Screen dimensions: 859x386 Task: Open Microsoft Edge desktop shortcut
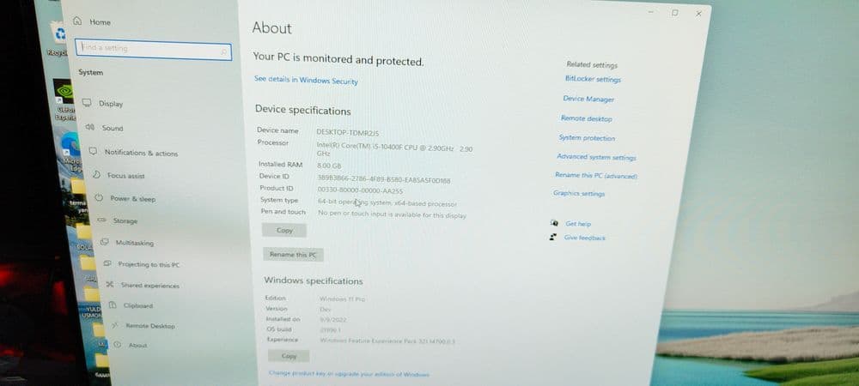72,152
